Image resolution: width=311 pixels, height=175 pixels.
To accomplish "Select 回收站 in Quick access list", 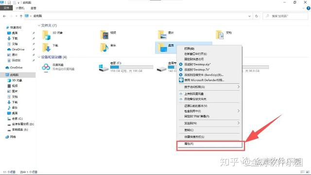I will [x=14, y=60].
